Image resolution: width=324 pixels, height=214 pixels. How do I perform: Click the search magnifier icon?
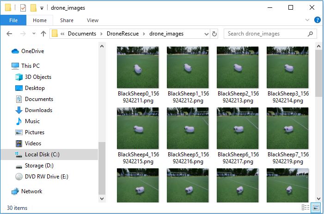pos(310,34)
